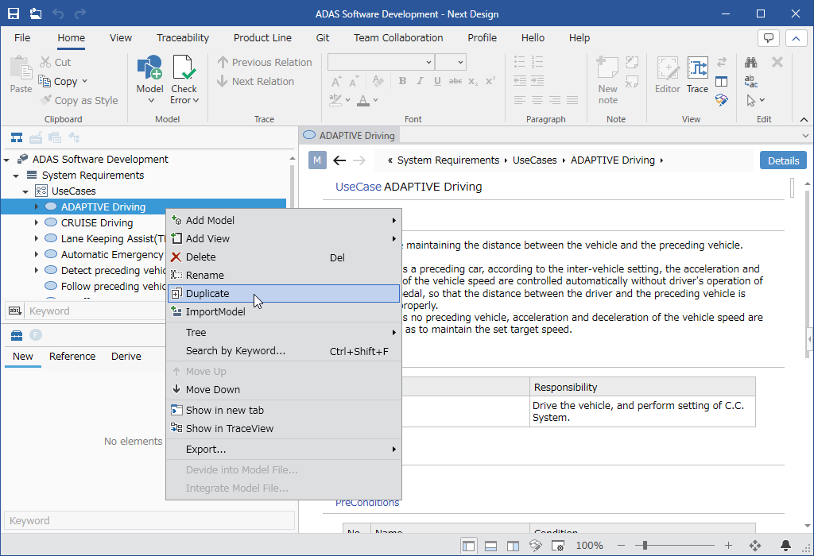Click the Redo arrow in the title bar
This screenshot has width=814, height=556.
(x=80, y=14)
